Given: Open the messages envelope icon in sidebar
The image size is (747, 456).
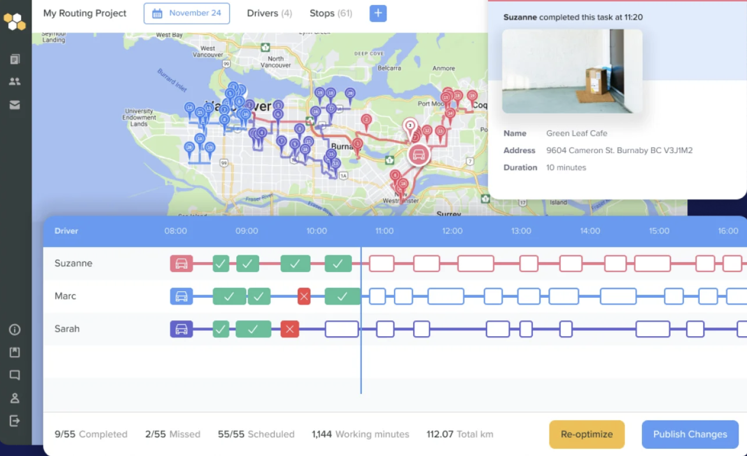Looking at the screenshot, I should pyautogui.click(x=14, y=105).
